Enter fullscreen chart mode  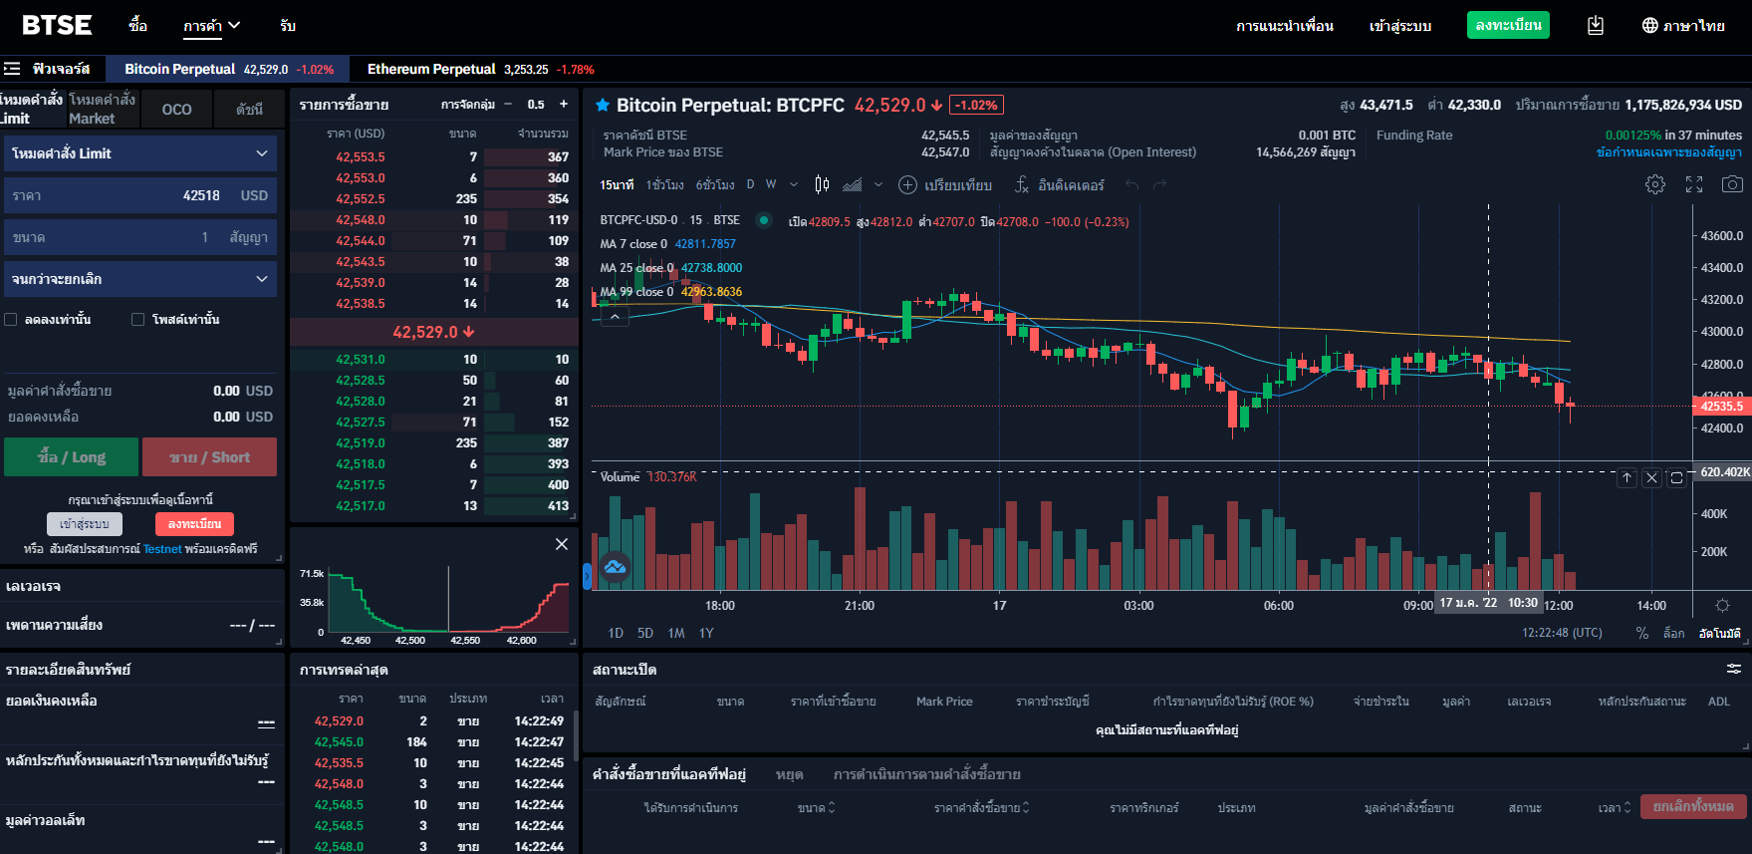(x=1694, y=184)
